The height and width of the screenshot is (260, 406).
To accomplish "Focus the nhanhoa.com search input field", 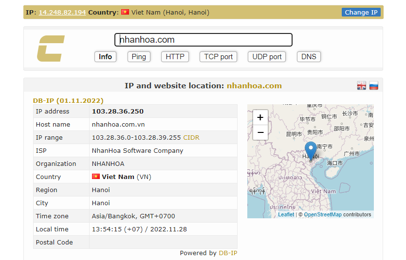I will tap(203, 40).
